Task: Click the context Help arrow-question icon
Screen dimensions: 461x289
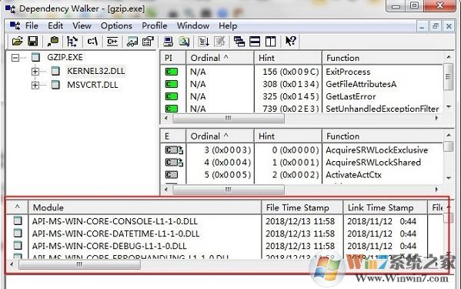Action: [x=291, y=41]
